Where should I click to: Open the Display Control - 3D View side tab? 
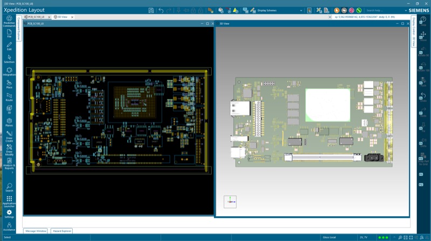(x=414, y=32)
